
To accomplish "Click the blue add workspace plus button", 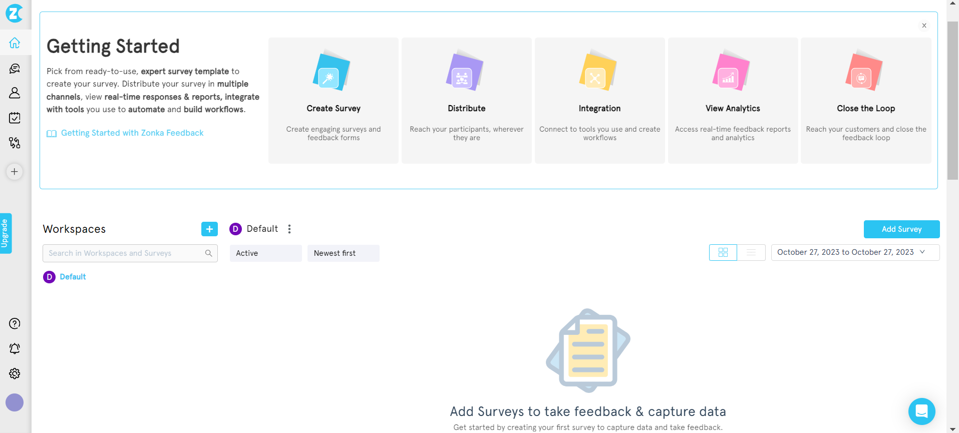I will 209,229.
